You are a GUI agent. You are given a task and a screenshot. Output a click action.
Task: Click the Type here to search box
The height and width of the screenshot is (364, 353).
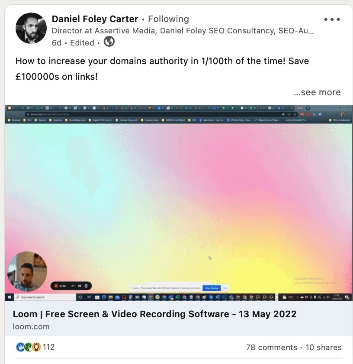pyautogui.click(x=45, y=297)
